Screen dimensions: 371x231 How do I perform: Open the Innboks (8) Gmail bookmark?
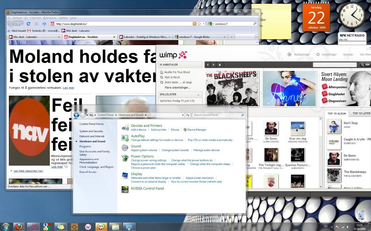(43, 31)
